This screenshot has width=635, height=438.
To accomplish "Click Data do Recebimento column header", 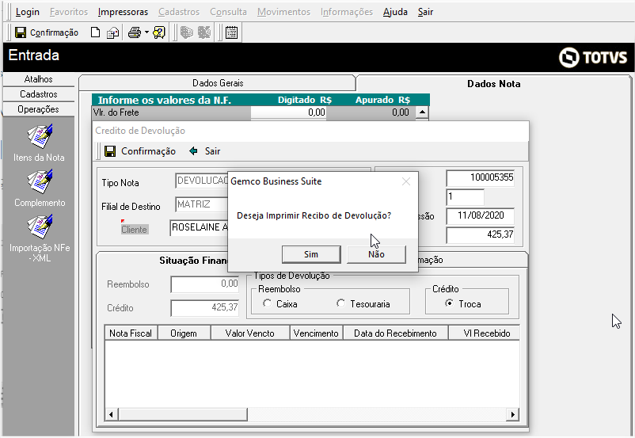I will [x=395, y=333].
